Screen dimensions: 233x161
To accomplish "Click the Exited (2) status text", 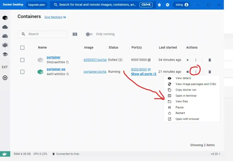I will click(115, 60).
